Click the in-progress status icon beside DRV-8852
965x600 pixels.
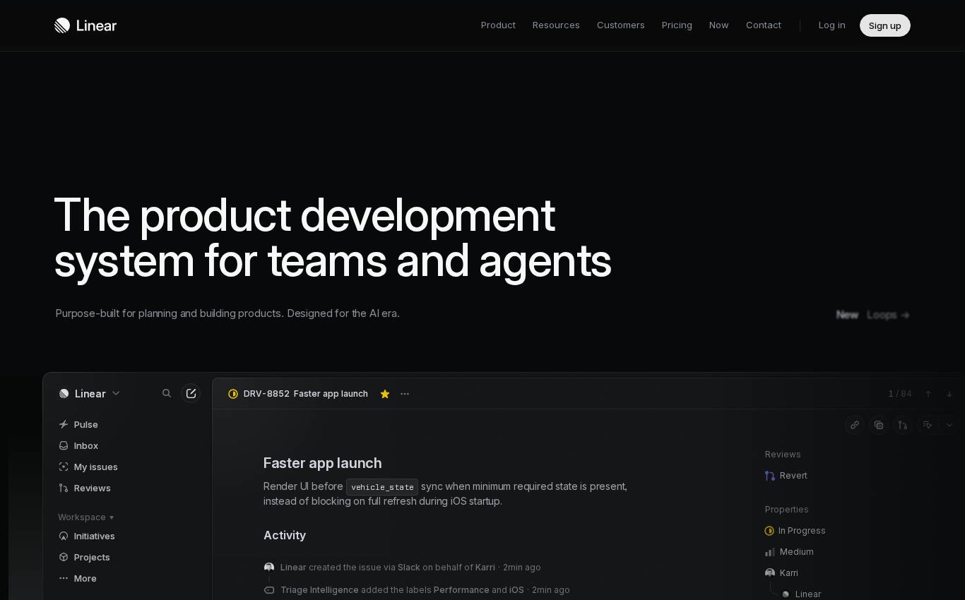click(233, 394)
